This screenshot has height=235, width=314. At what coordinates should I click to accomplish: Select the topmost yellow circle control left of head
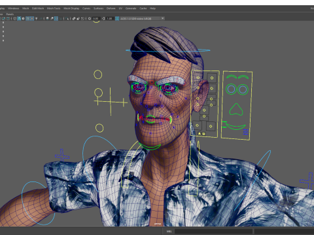[x=98, y=74]
